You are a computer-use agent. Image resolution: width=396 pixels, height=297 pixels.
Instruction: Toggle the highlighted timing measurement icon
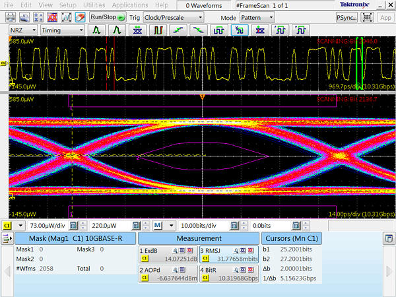coord(240,30)
